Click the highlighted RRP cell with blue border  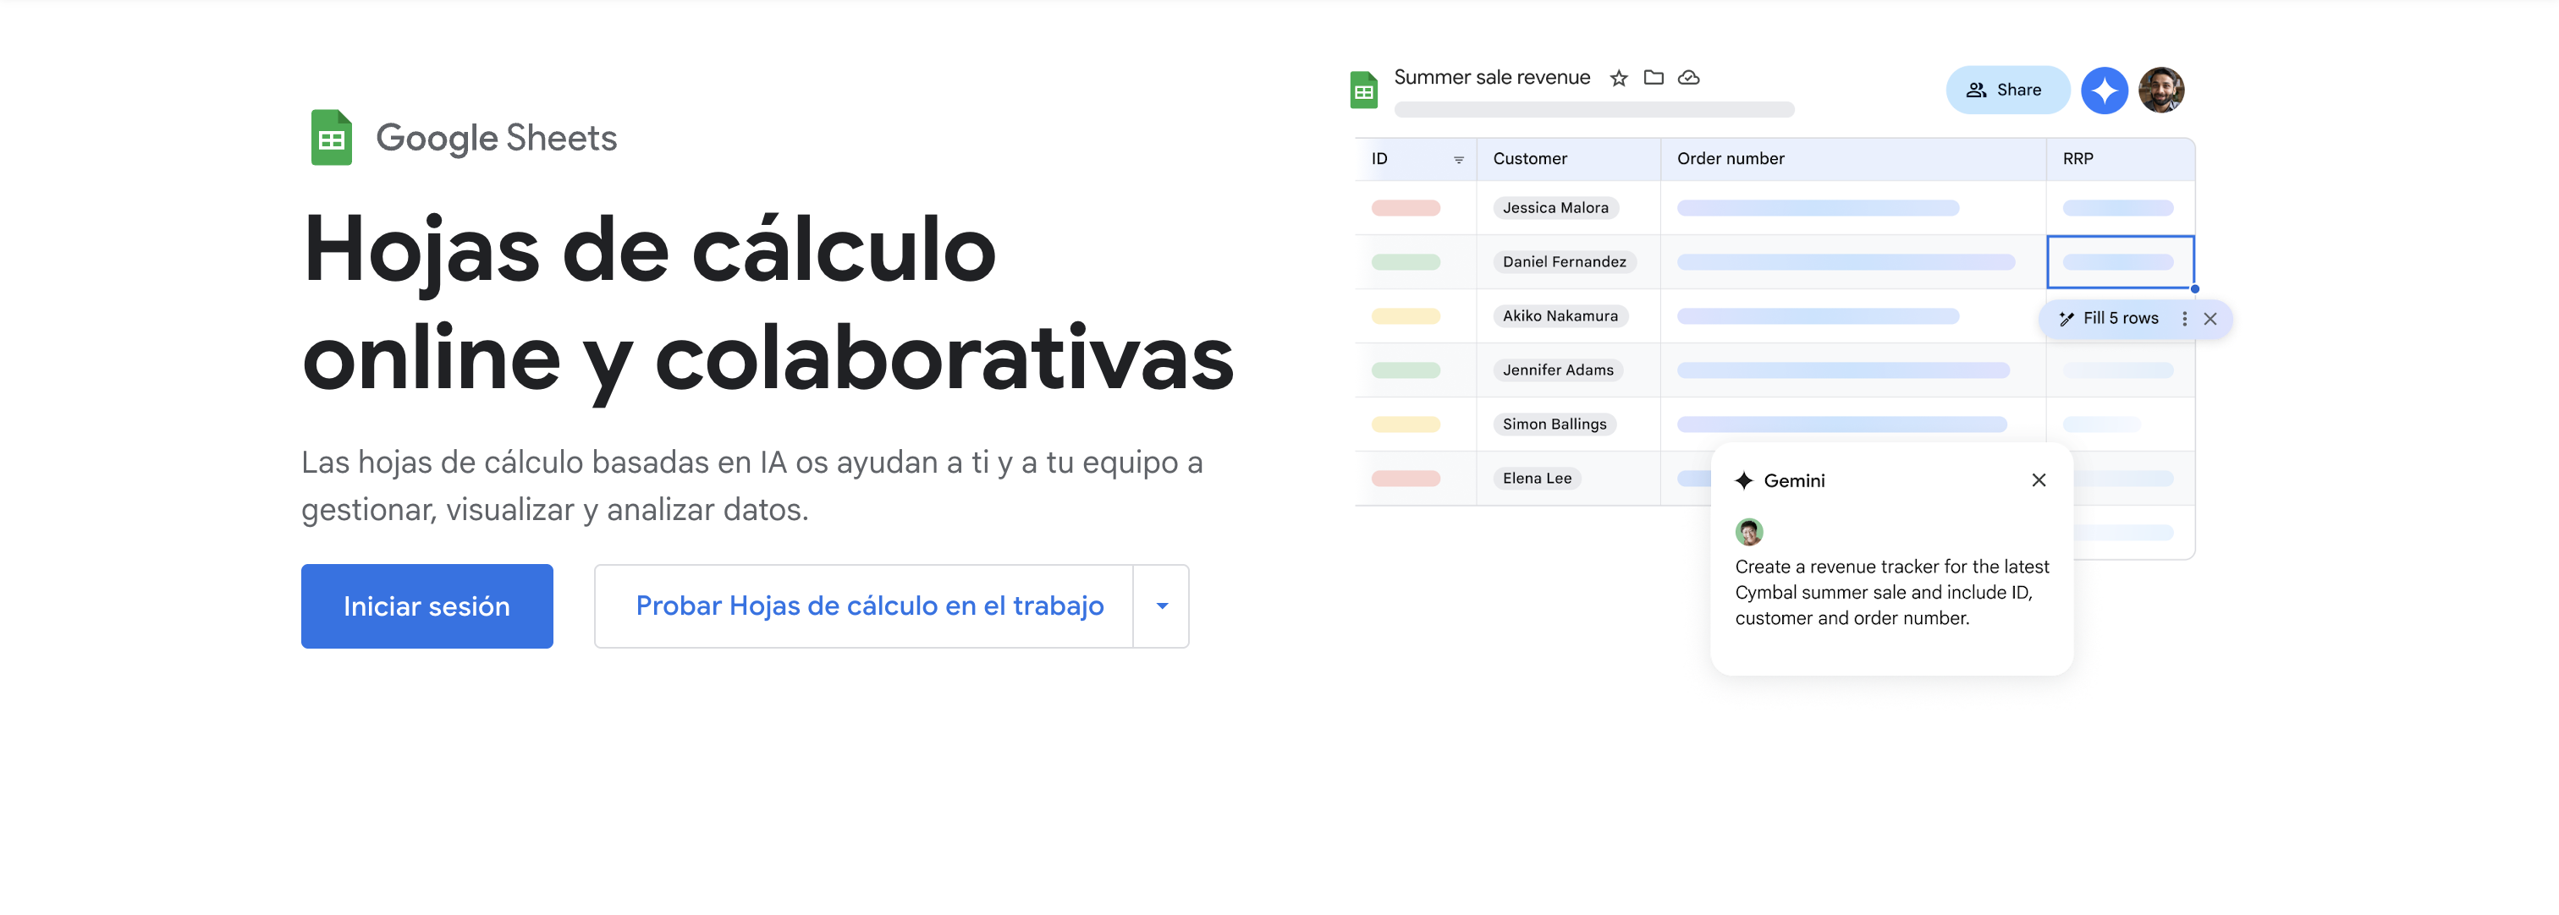point(2119,262)
